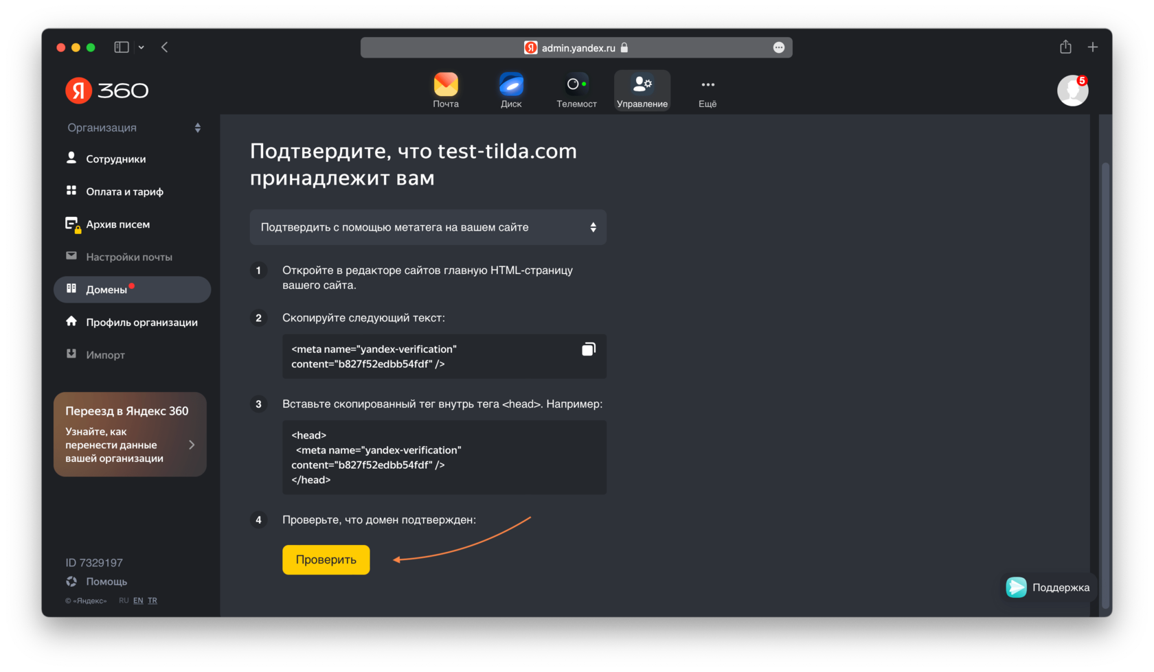The height and width of the screenshot is (672, 1154).
Task: Open the sidebar options chevron in toolbar
Action: pos(141,47)
